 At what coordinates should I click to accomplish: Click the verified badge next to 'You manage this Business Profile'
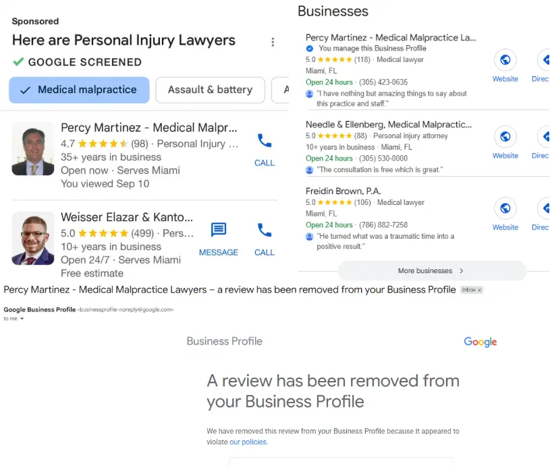tap(310, 49)
